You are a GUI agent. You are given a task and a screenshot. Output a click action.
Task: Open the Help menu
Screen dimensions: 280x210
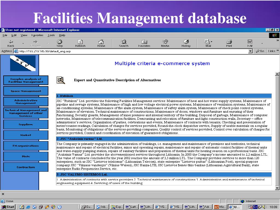point(62,35)
